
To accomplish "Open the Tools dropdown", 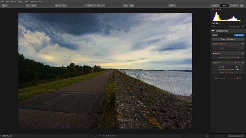I will (x=172, y=6).
